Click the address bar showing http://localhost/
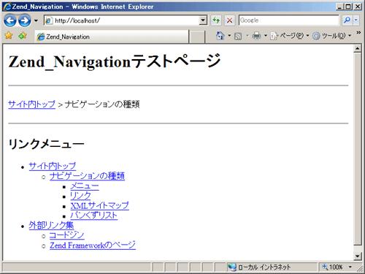 (122, 20)
